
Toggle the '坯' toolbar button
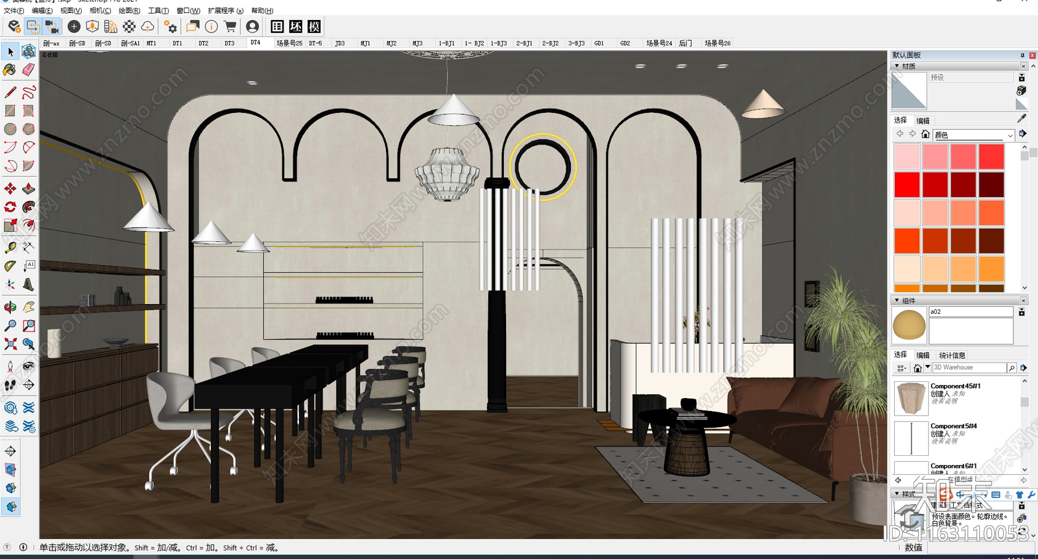[296, 27]
